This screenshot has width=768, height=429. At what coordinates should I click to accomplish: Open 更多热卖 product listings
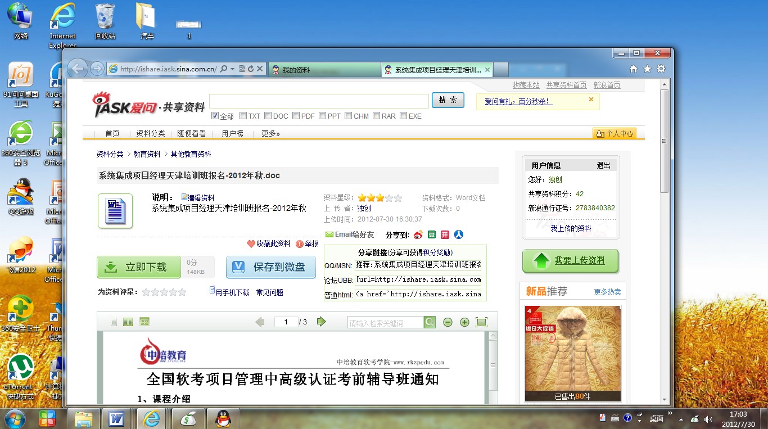[607, 292]
